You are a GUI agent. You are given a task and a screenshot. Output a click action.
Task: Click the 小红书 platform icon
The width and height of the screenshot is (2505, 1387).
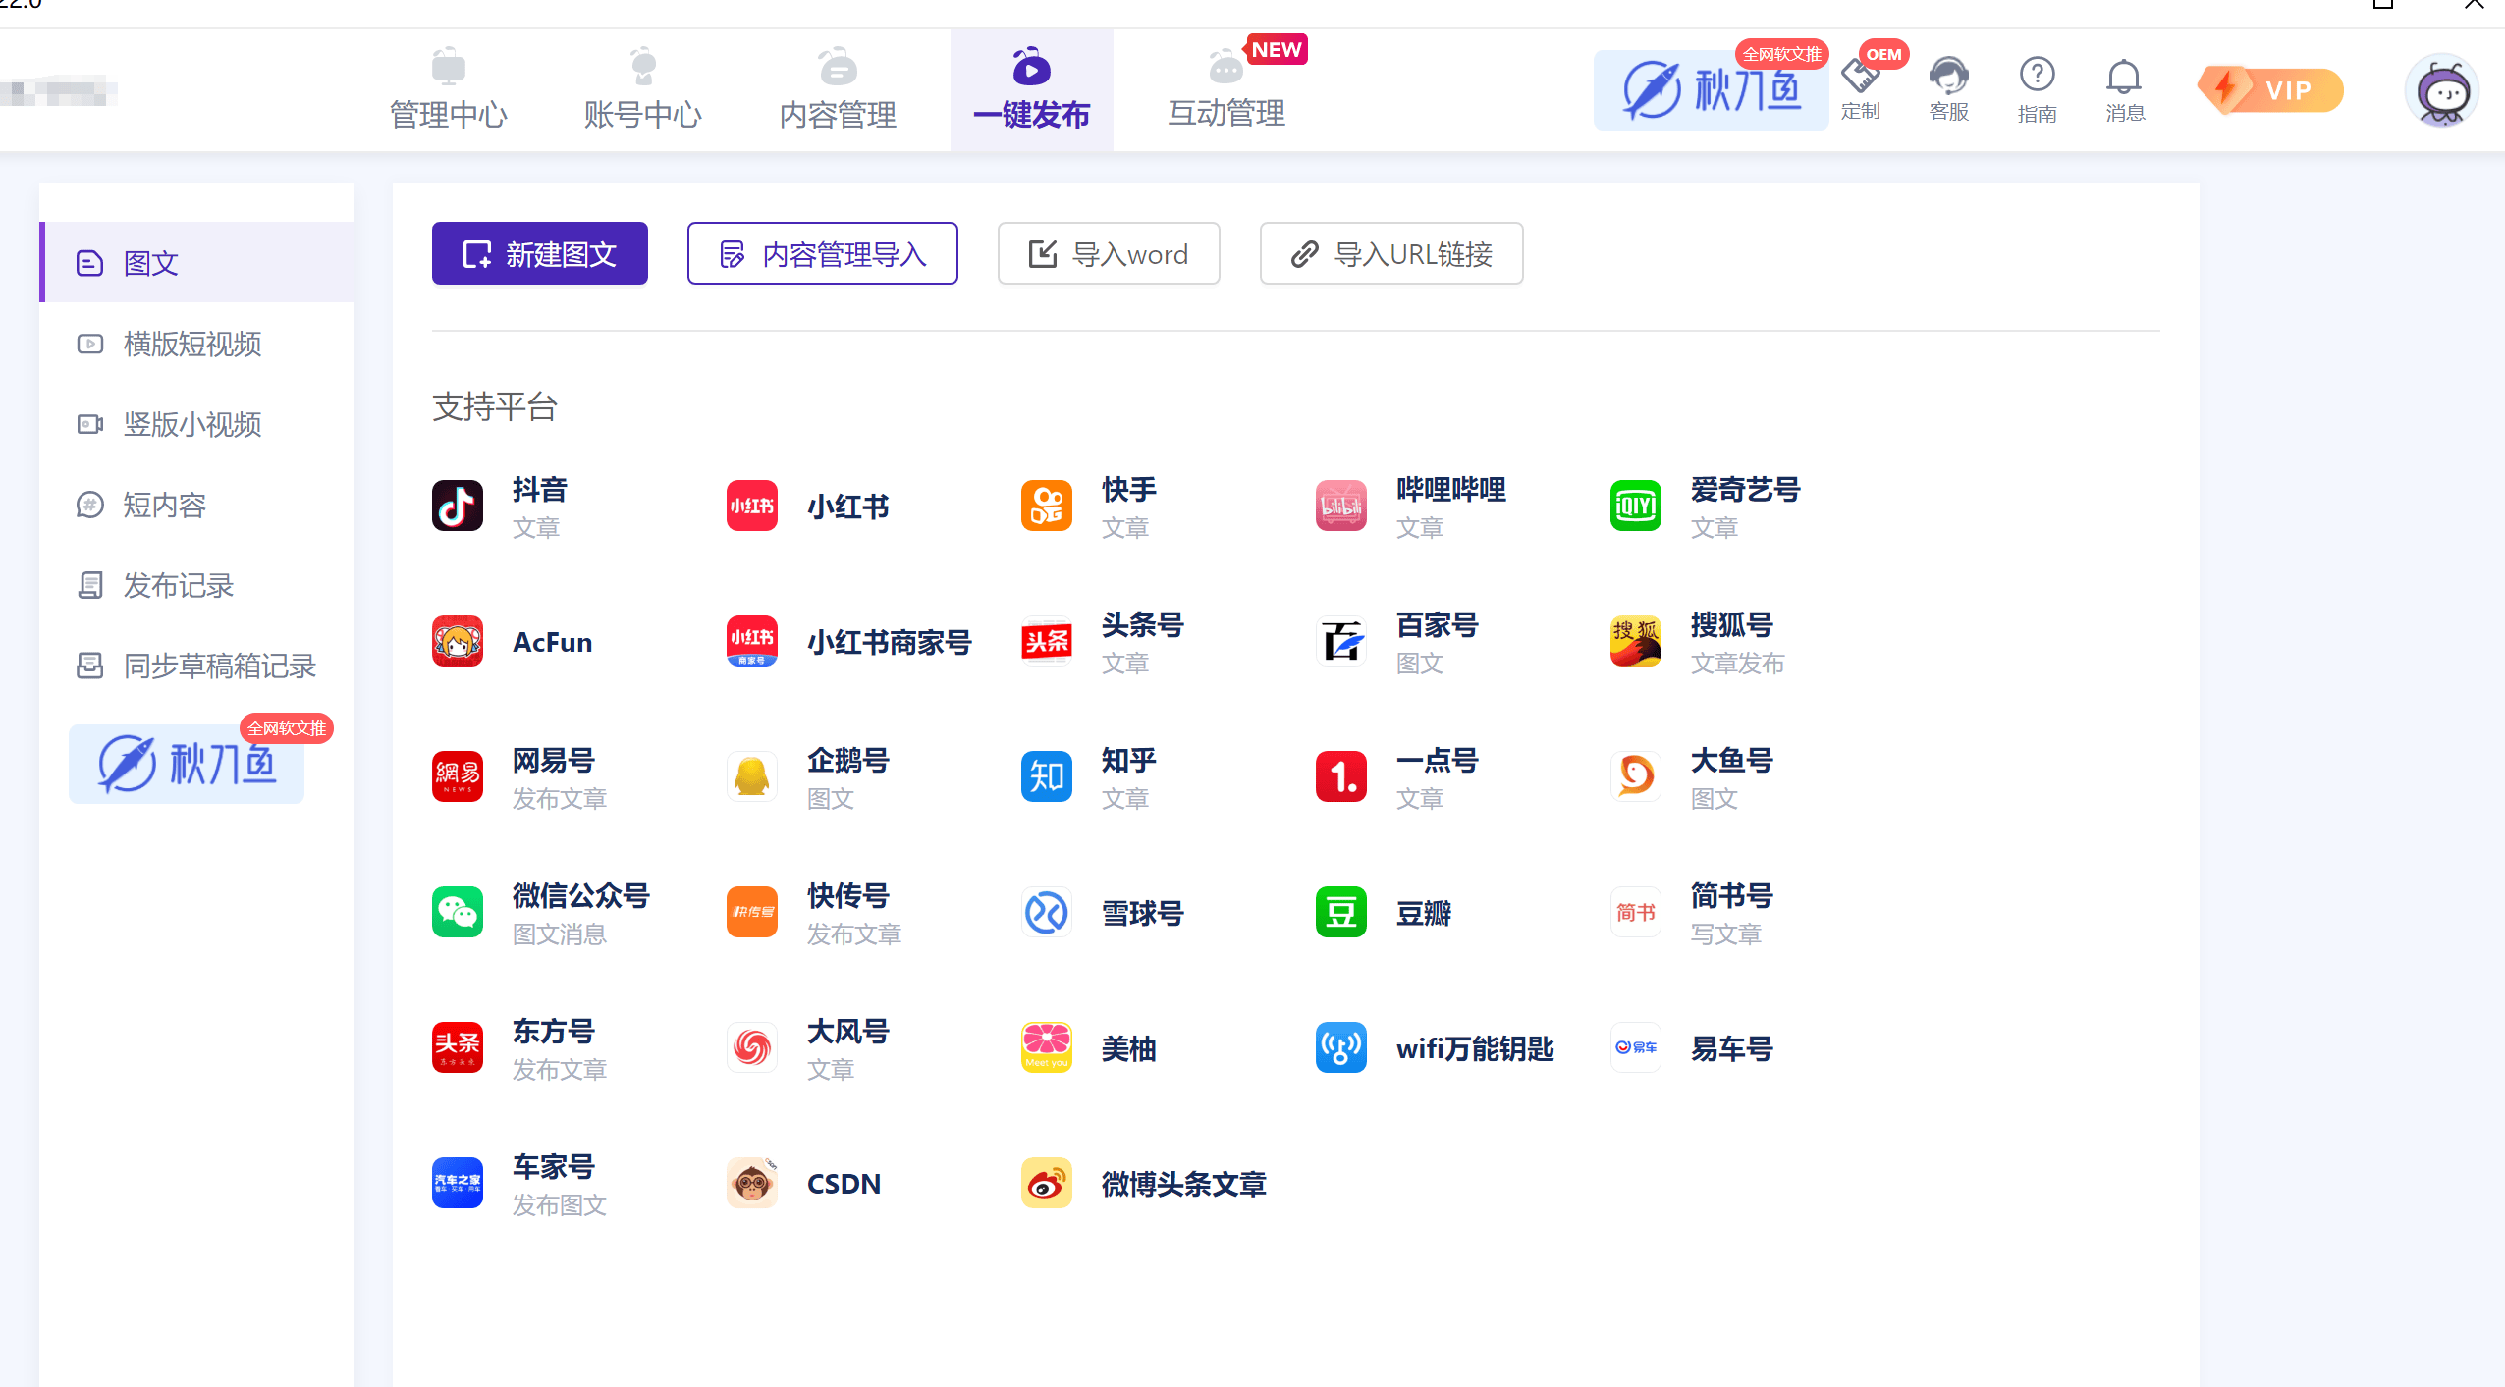[x=752, y=507]
